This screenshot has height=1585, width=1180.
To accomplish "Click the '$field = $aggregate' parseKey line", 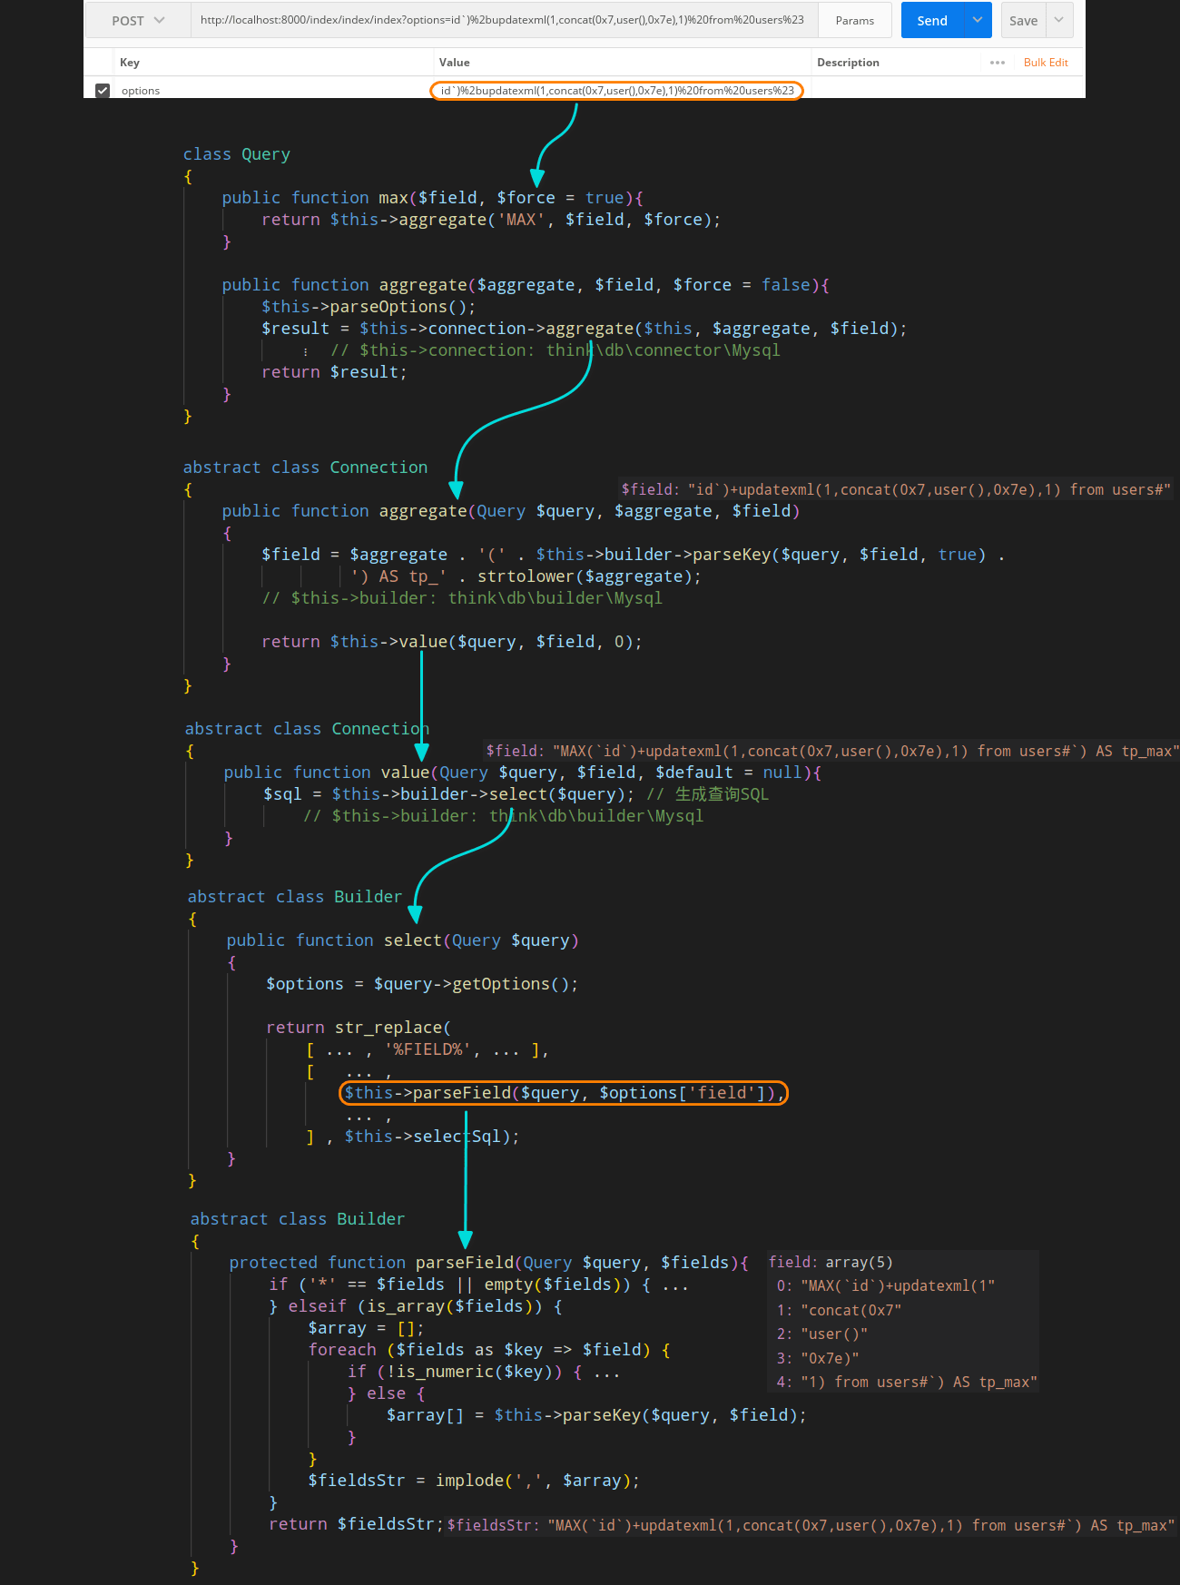I will [633, 555].
